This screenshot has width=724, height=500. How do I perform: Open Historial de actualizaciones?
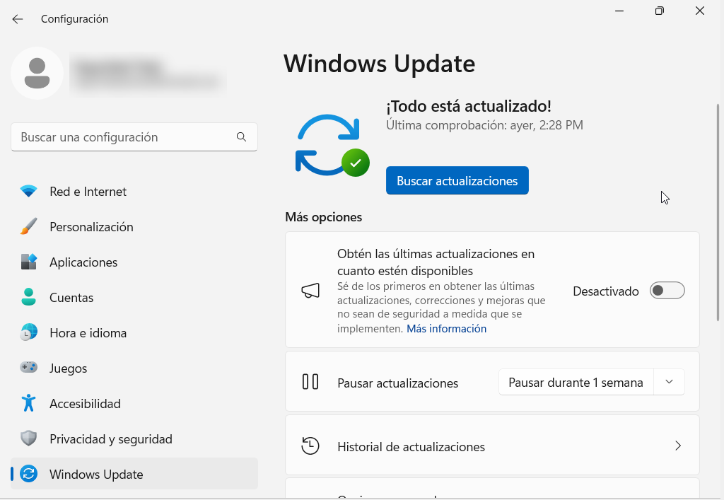492,445
